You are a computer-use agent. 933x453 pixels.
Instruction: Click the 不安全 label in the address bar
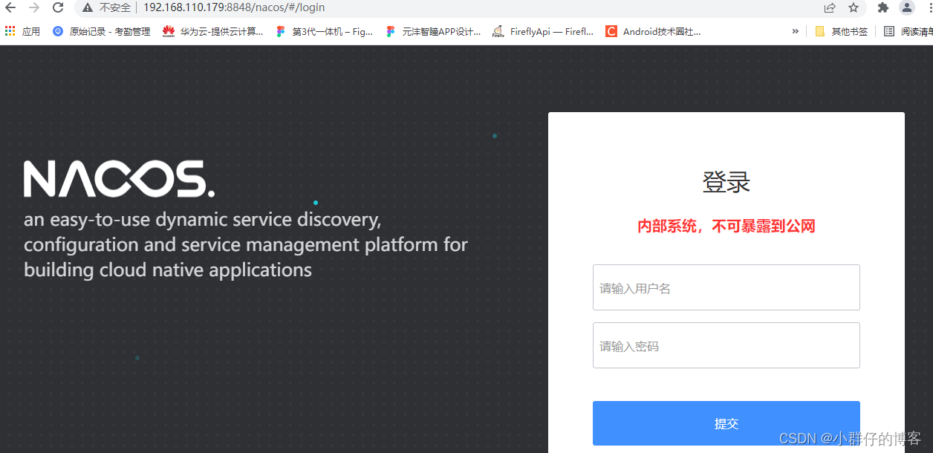click(115, 7)
